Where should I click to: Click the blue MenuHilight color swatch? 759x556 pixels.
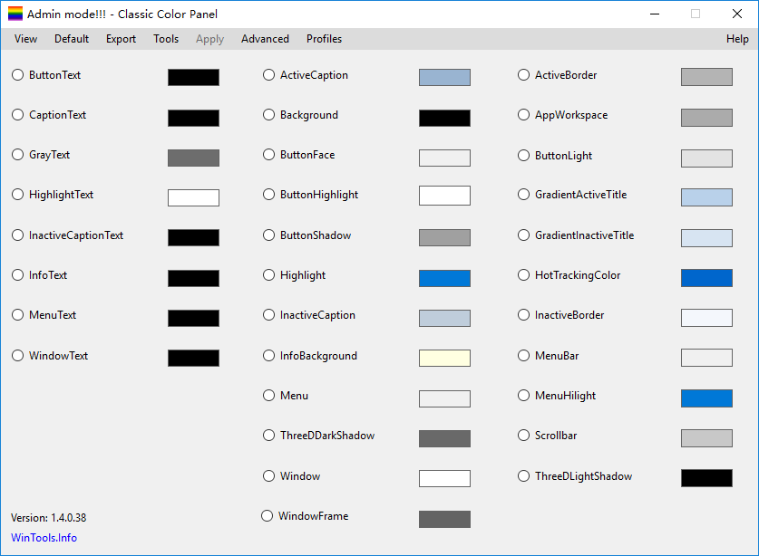pyautogui.click(x=706, y=398)
